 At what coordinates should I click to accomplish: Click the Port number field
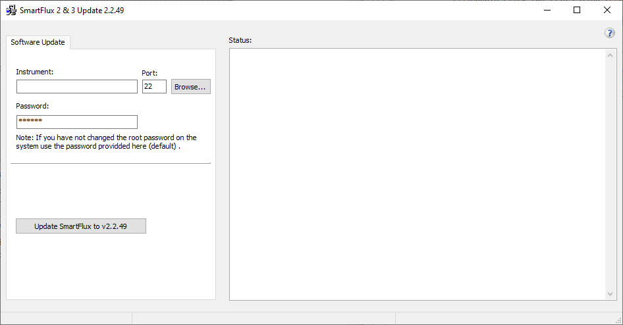(154, 86)
